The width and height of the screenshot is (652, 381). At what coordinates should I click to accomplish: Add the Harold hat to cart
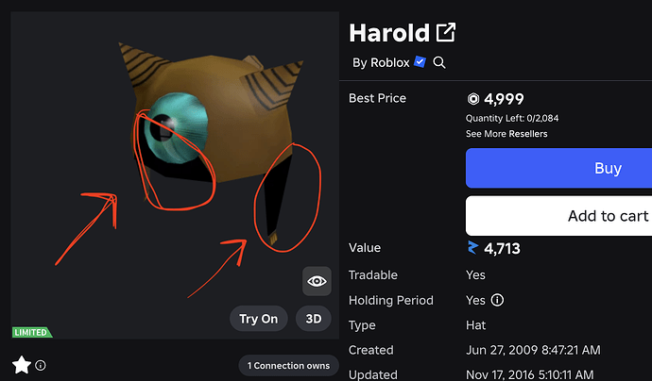558,216
